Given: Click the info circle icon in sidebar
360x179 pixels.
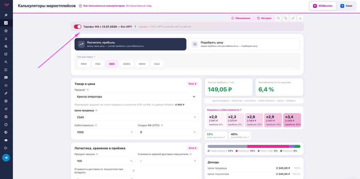Looking at the screenshot, I should 6,124.
